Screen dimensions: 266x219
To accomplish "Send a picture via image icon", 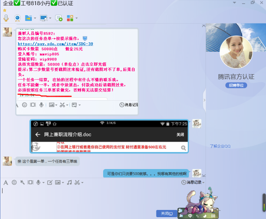I will pos(58,182).
